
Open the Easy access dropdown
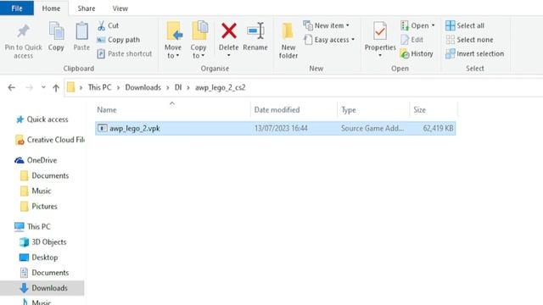click(329, 40)
